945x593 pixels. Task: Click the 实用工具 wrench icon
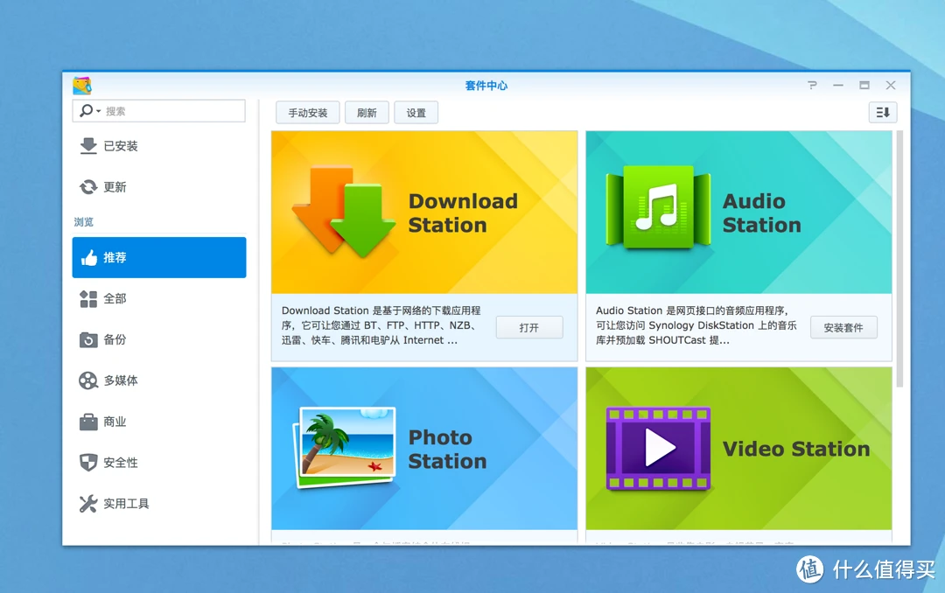[88, 504]
